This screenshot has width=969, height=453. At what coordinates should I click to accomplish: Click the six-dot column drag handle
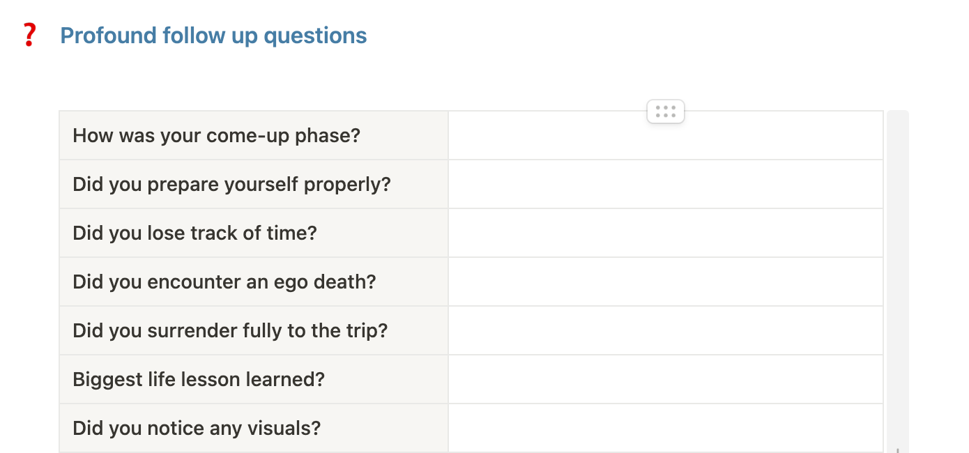tap(666, 112)
